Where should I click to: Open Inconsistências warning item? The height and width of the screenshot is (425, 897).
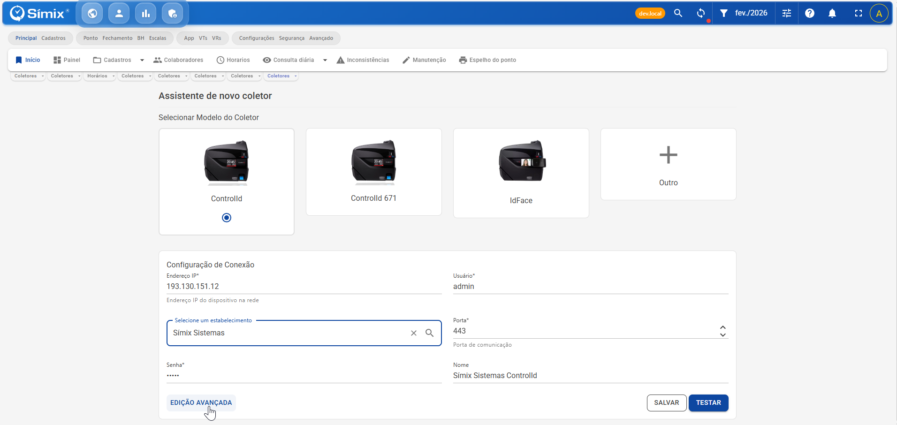point(363,60)
